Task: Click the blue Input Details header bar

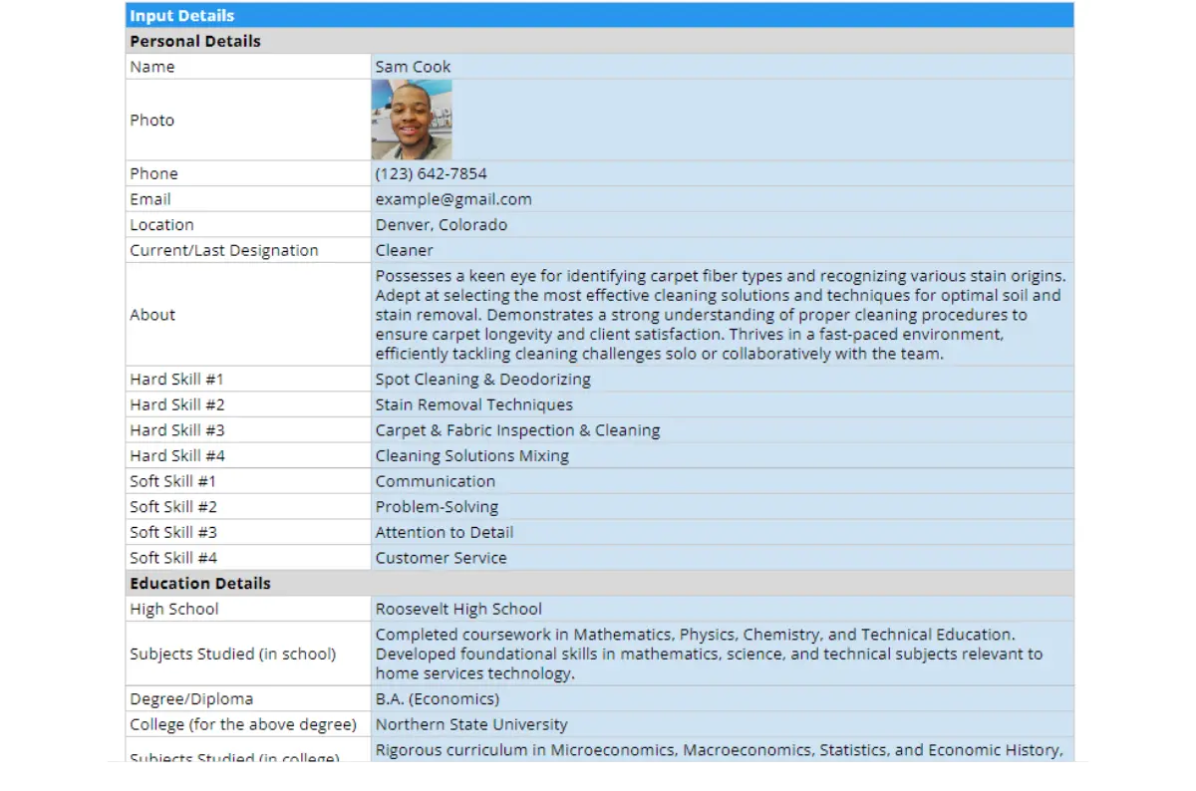Action: coord(599,16)
